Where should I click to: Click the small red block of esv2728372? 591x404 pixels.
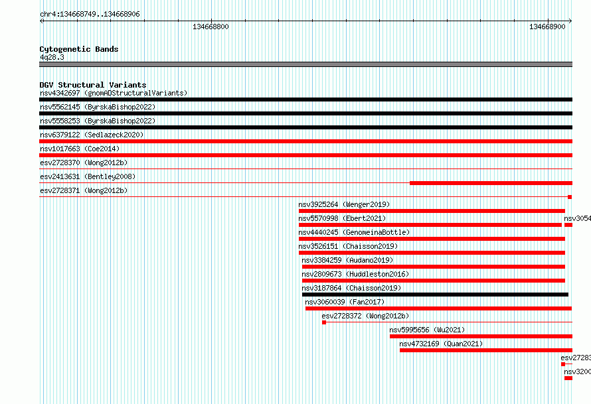324,322
